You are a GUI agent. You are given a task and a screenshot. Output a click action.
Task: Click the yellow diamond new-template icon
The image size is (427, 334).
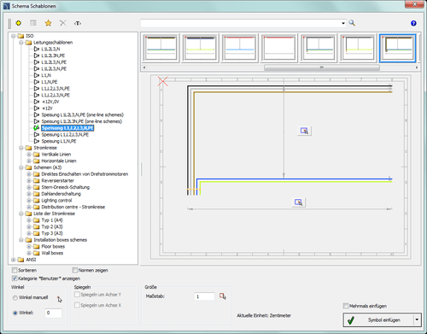19,23
